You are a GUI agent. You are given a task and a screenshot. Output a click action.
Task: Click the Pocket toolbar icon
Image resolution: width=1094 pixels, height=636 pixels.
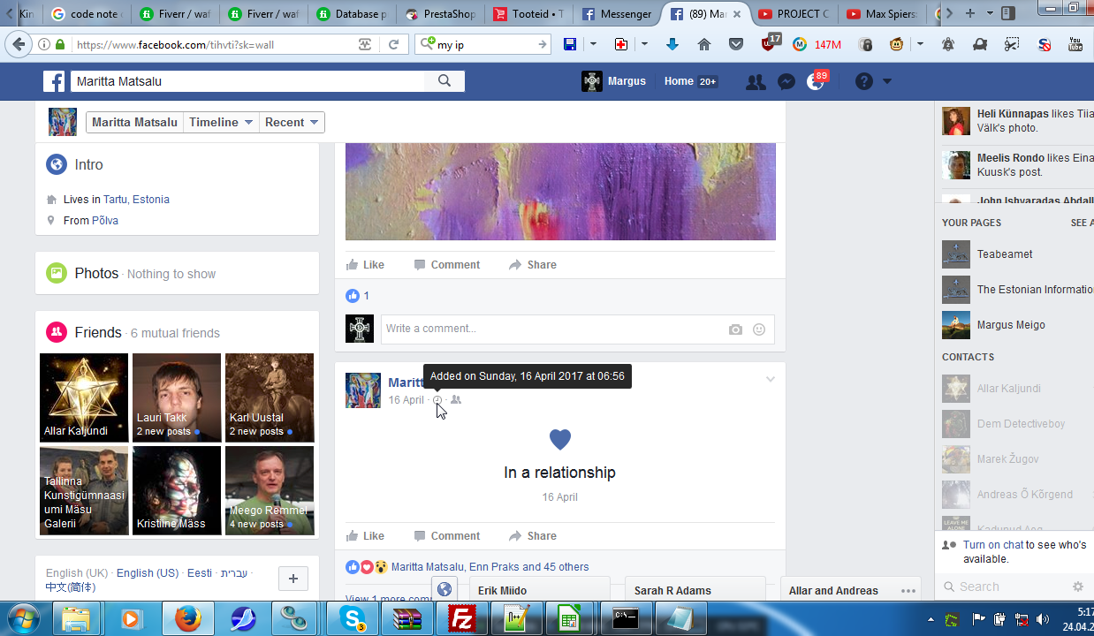tap(736, 44)
